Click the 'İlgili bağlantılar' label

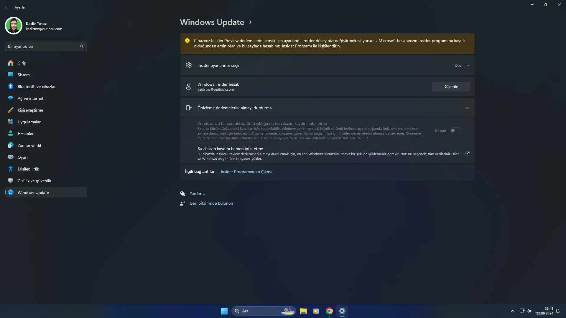(x=200, y=171)
